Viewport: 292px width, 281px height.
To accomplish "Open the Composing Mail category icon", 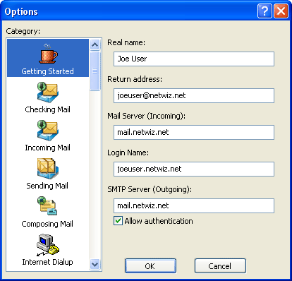I will [47, 206].
